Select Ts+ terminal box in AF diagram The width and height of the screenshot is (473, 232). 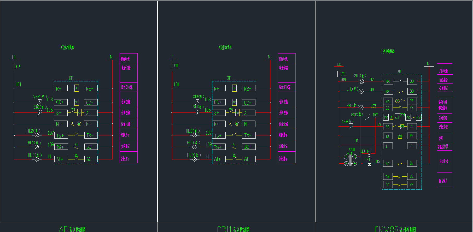61,135
